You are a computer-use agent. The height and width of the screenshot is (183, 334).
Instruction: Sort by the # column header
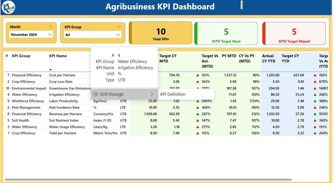click(7, 56)
